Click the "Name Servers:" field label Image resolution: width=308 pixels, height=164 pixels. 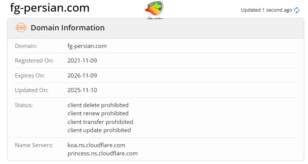coord(34,145)
